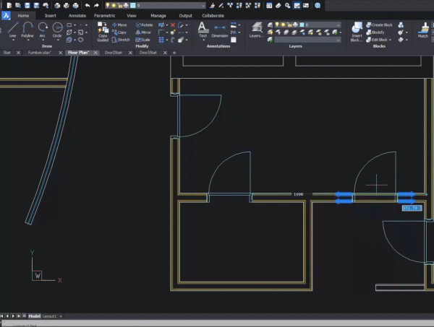Click the Move tool in Modify
This screenshot has width=434, height=327.
coord(119,25)
